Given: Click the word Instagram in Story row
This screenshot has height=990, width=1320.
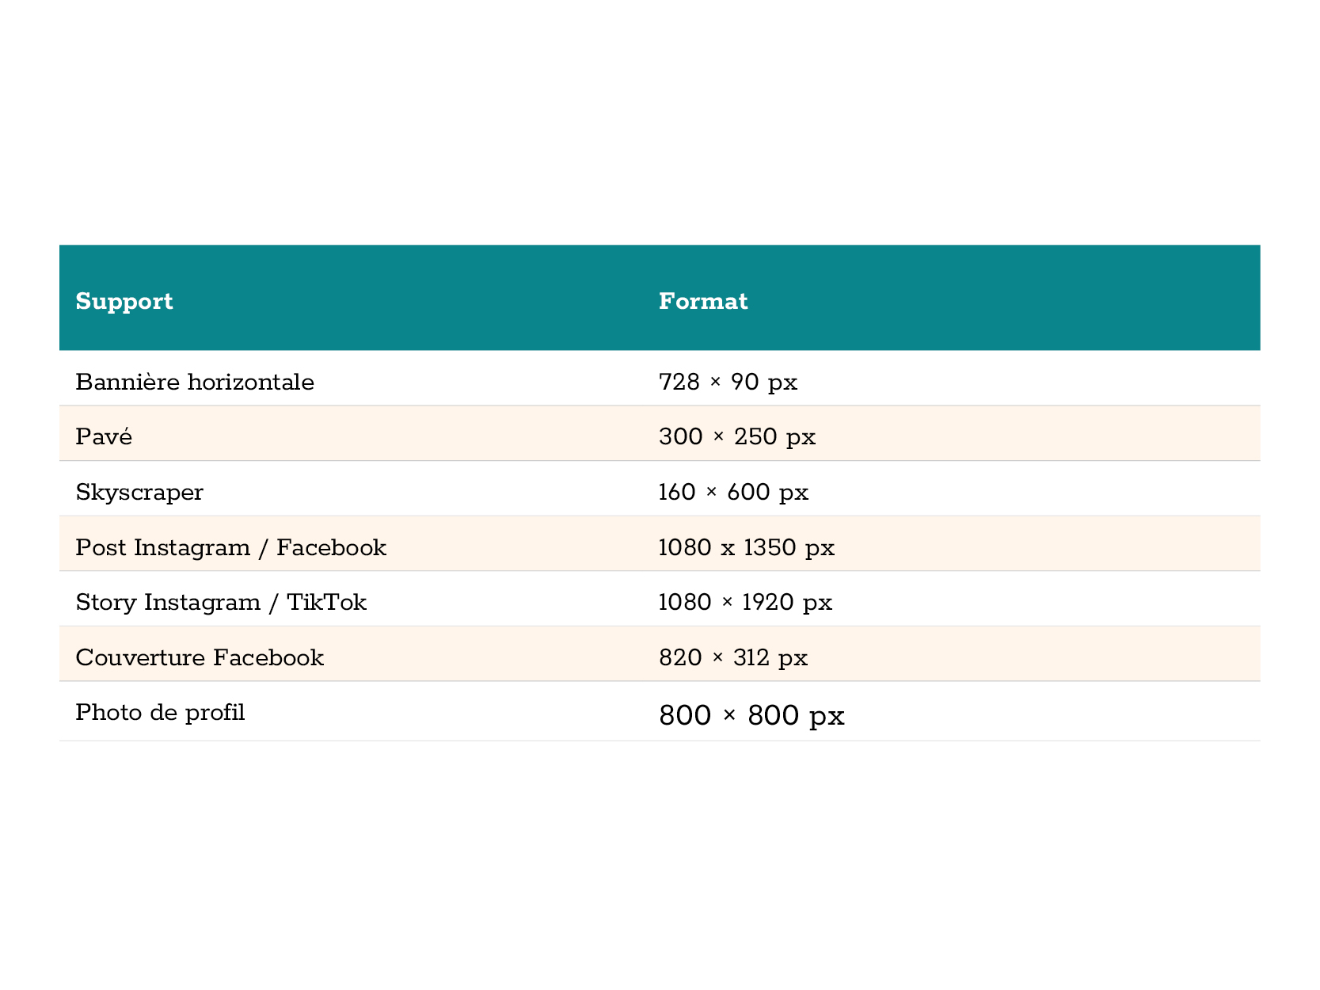Looking at the screenshot, I should click(202, 603).
